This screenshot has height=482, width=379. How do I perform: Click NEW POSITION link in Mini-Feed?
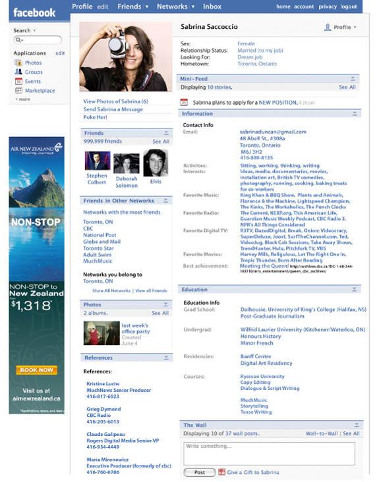click(x=277, y=103)
